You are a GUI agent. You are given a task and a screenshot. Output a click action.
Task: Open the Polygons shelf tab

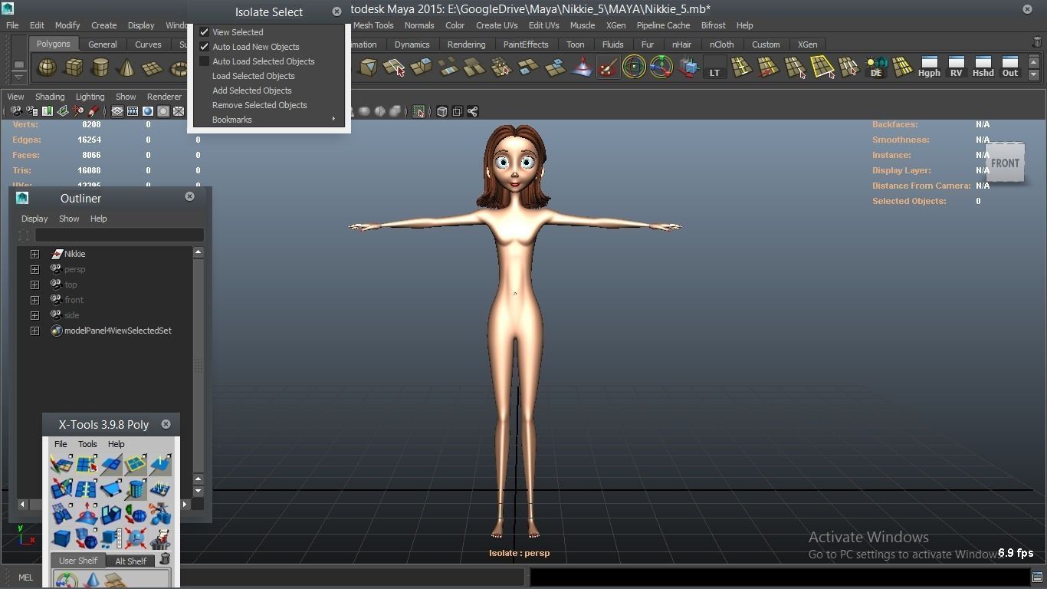click(54, 44)
